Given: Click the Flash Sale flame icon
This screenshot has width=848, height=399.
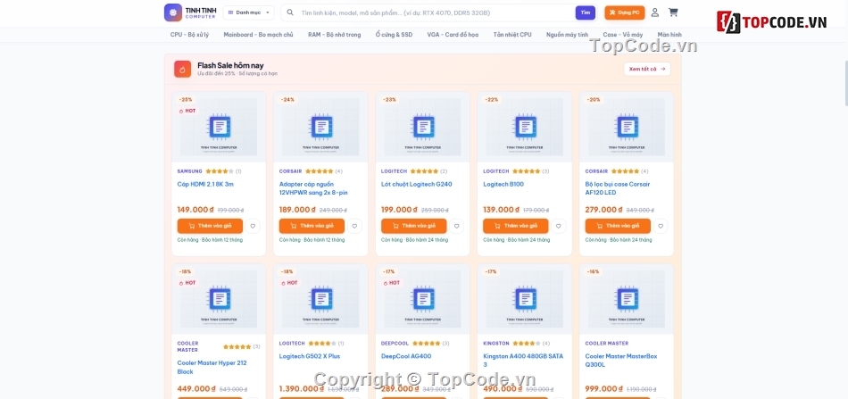Looking at the screenshot, I should coord(183,70).
